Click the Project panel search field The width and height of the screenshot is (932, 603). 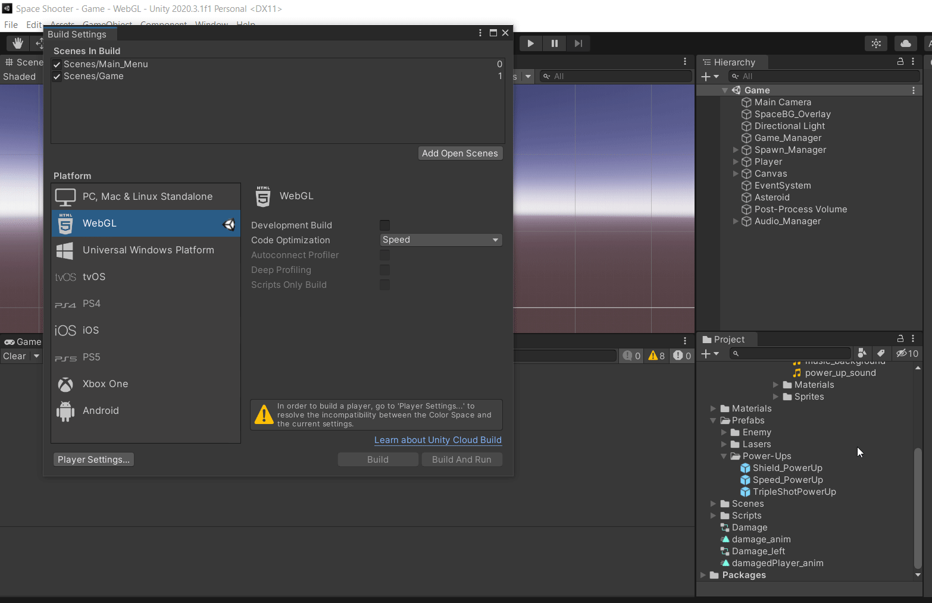(791, 353)
